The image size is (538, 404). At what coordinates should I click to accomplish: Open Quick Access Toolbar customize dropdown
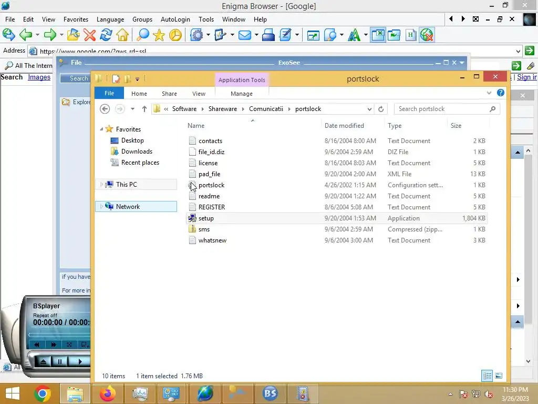click(x=137, y=79)
